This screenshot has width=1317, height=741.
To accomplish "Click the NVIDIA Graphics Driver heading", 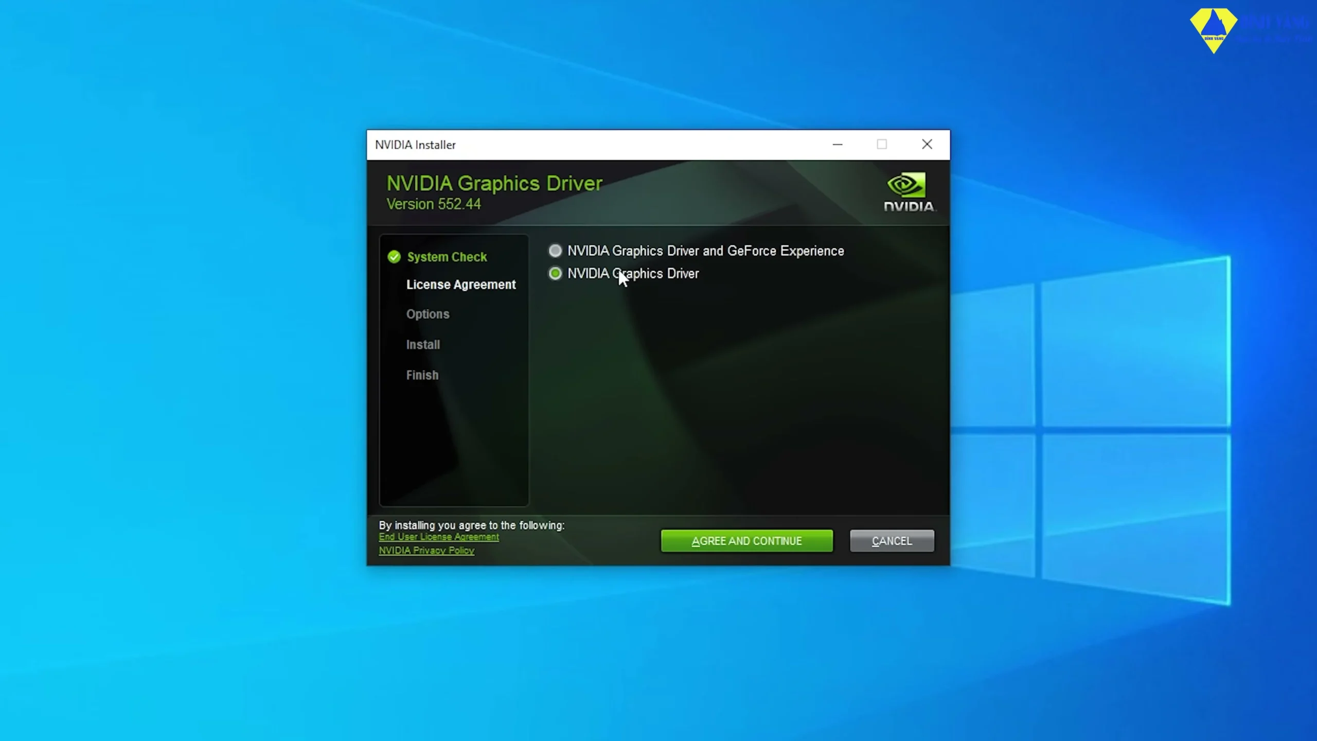I will (494, 183).
